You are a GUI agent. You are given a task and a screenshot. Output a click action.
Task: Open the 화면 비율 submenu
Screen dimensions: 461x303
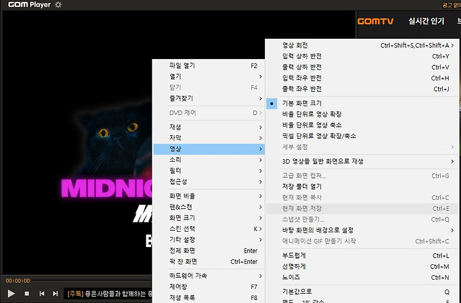pyautogui.click(x=209, y=196)
